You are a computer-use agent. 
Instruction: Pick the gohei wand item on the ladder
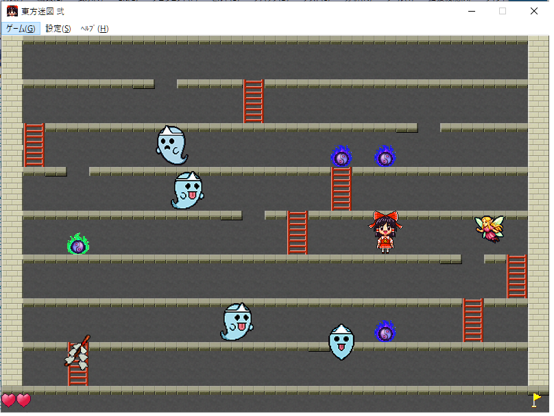(77, 352)
